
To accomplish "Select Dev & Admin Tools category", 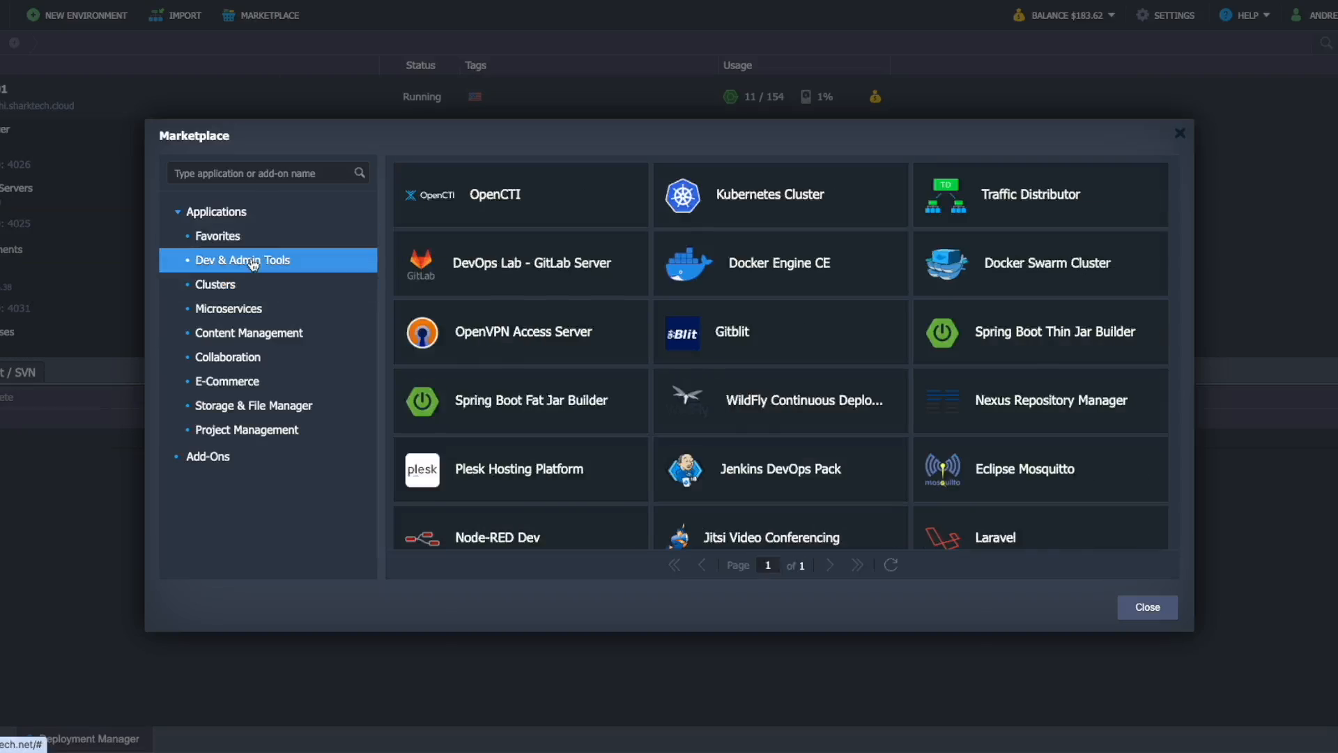I will tap(268, 260).
